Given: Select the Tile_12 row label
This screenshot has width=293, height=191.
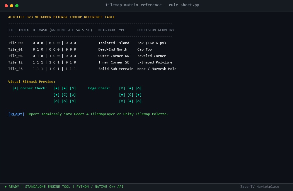Looking at the screenshot, I should click(x=15, y=62).
